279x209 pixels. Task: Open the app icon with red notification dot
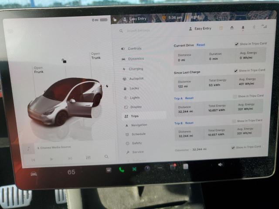coord(173,167)
